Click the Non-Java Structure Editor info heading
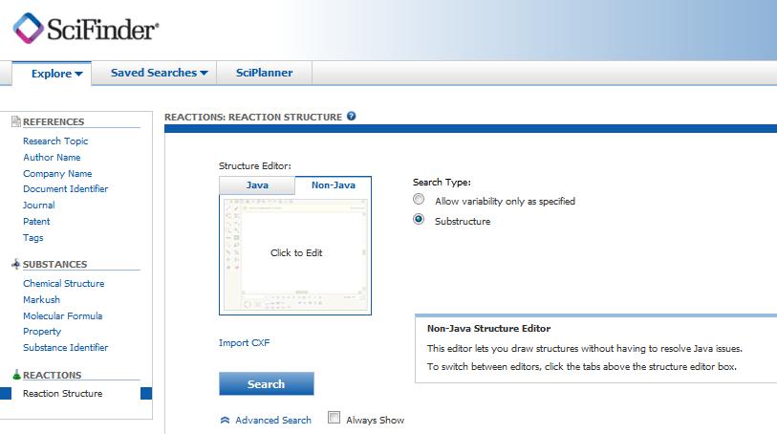The image size is (777, 434). [x=488, y=329]
